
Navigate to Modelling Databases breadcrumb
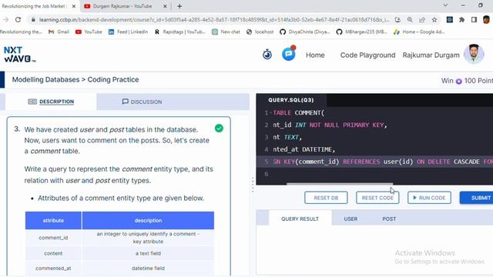(x=45, y=79)
